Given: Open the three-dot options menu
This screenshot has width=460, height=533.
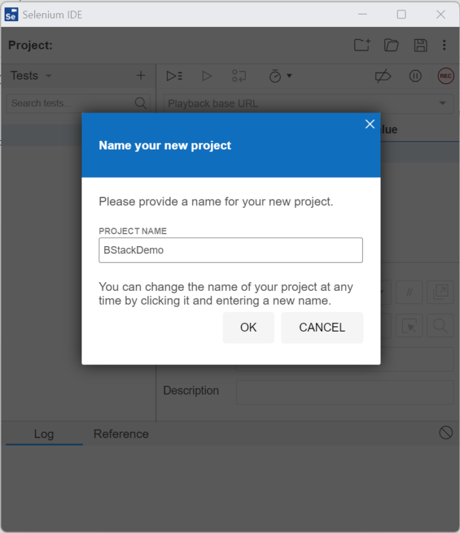Looking at the screenshot, I should 444,45.
